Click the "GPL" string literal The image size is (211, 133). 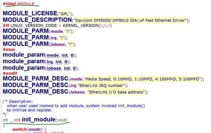click(65, 14)
